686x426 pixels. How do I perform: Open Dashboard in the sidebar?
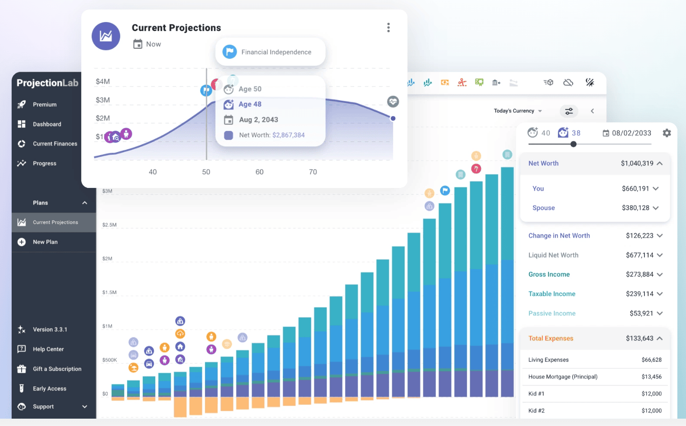[47, 124]
